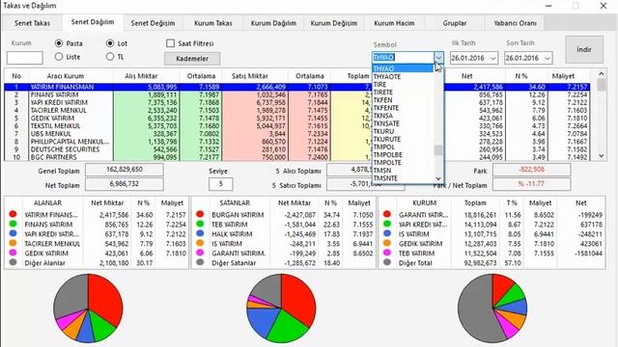Click the İndir button

tap(584, 49)
